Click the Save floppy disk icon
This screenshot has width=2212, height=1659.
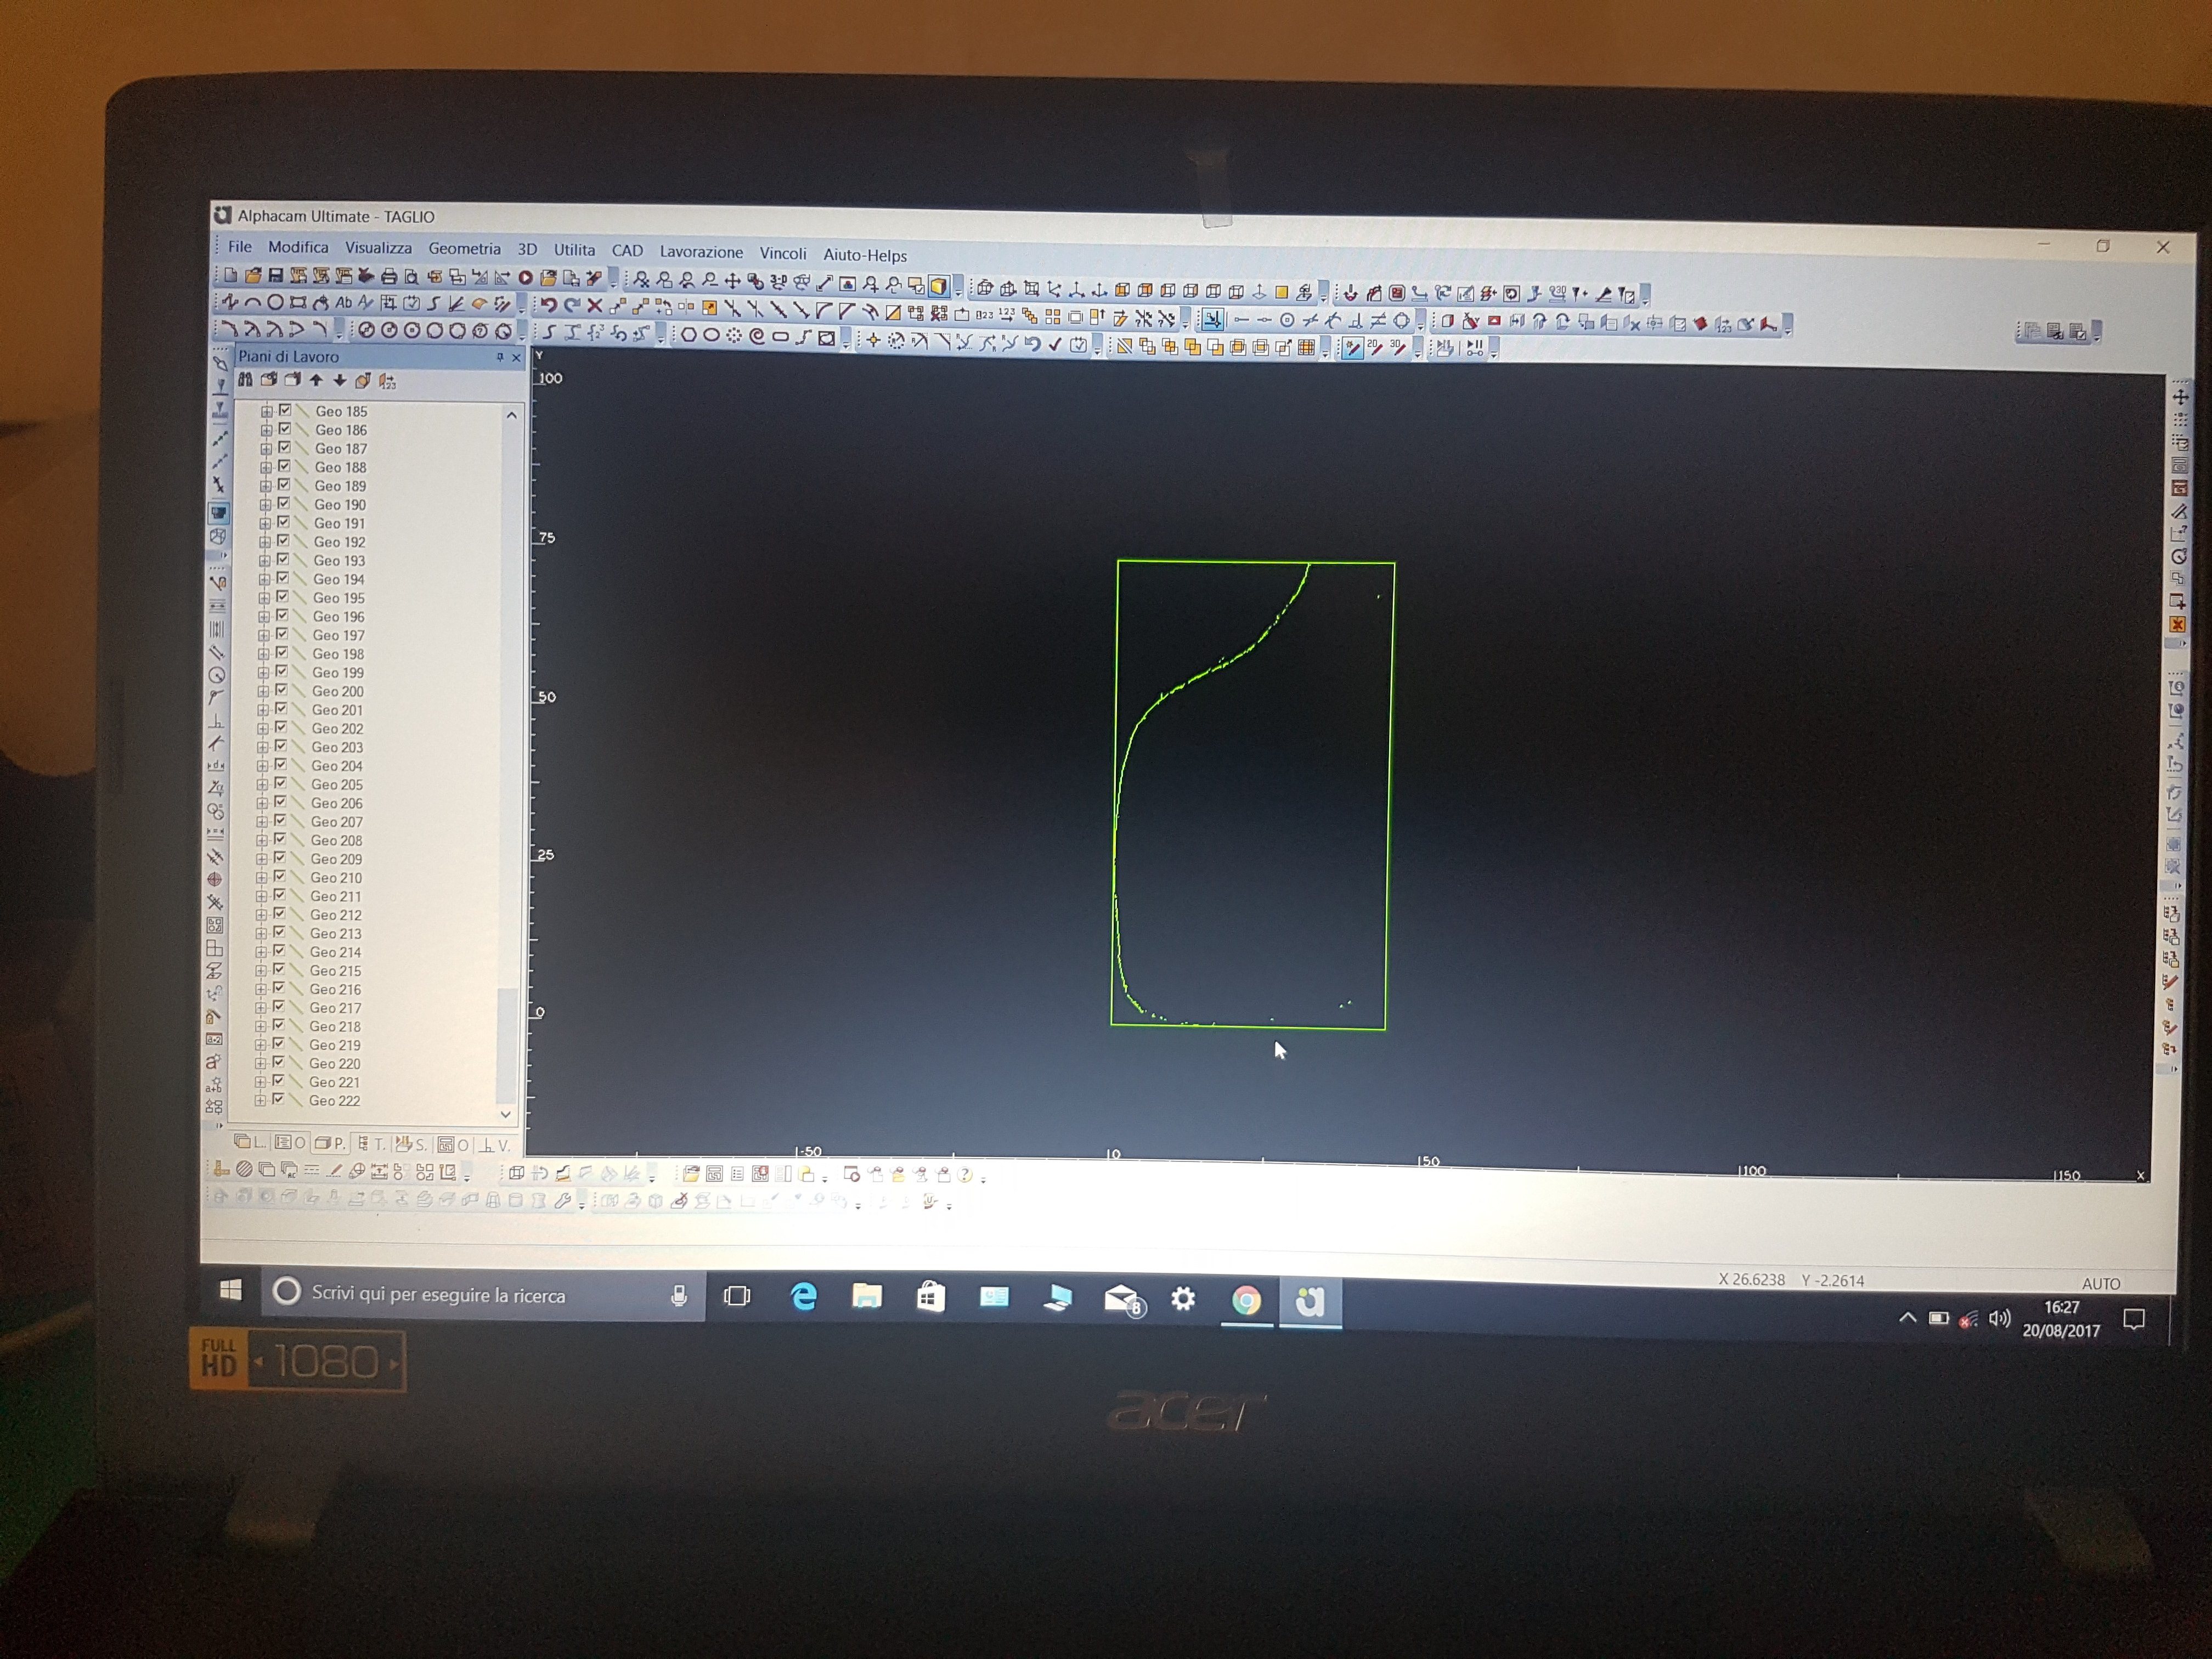coord(276,275)
